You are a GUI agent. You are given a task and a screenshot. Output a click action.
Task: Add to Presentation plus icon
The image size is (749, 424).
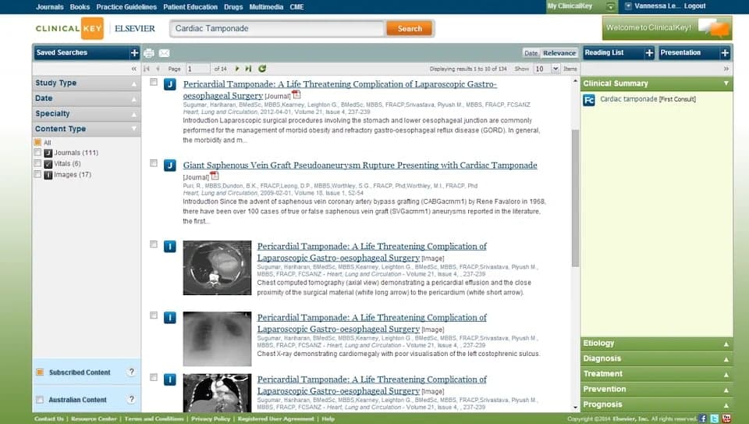pos(725,53)
